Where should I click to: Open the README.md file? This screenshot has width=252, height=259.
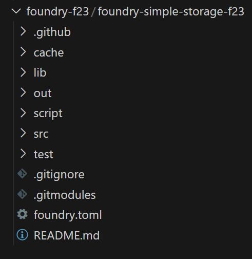[x=67, y=235]
